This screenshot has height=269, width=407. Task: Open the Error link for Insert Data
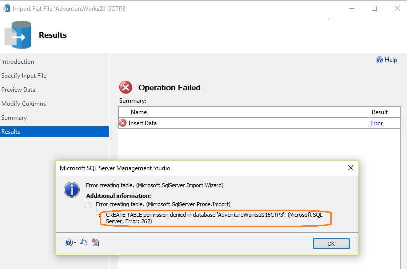(x=376, y=123)
